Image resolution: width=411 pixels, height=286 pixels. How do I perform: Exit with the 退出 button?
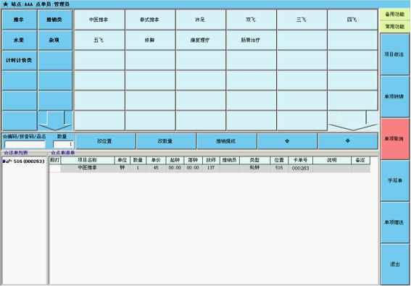[395, 264]
